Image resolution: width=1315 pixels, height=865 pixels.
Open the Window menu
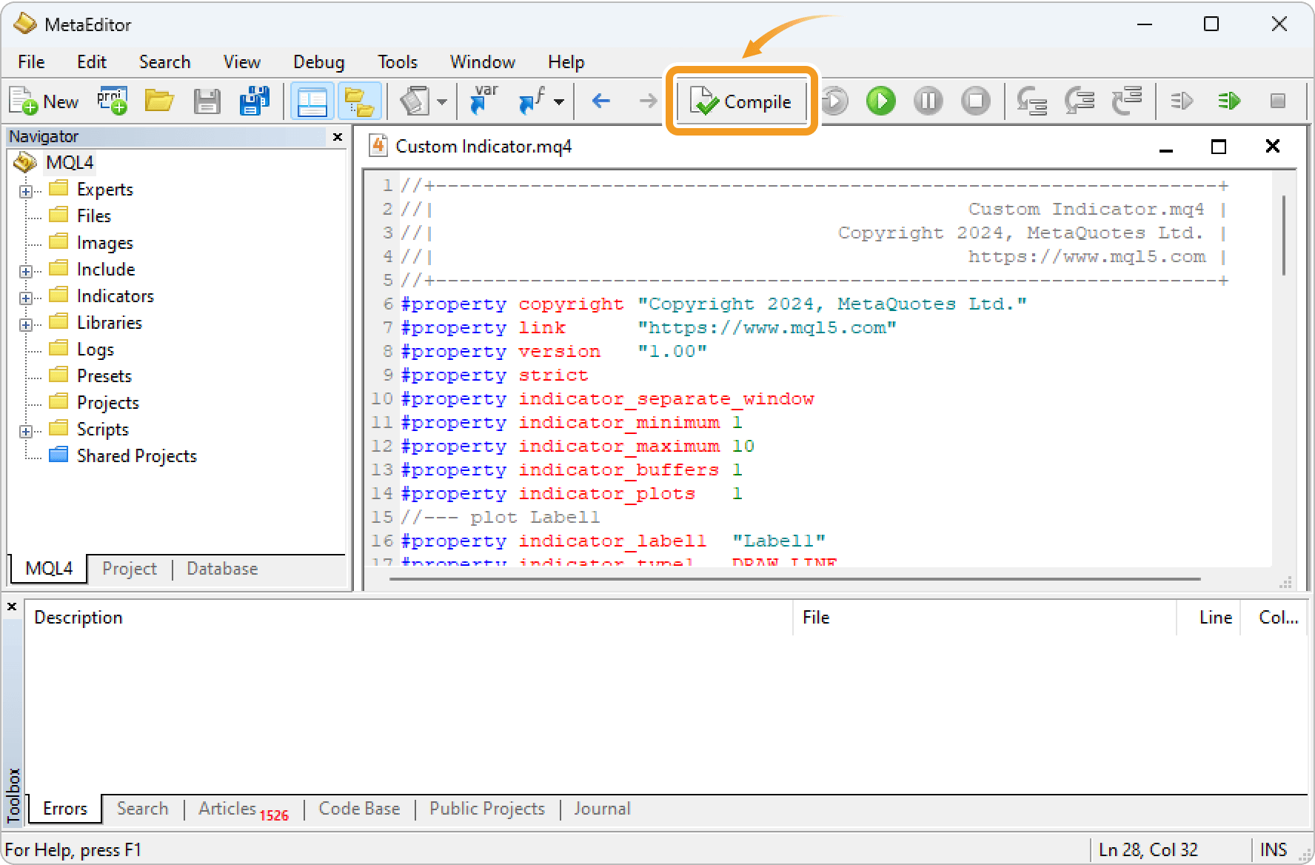pos(482,62)
